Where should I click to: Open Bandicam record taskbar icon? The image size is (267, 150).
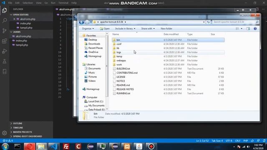pos(151,146)
